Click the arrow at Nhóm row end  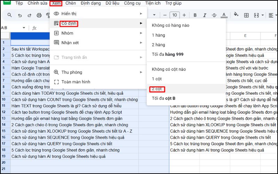tap(141, 33)
